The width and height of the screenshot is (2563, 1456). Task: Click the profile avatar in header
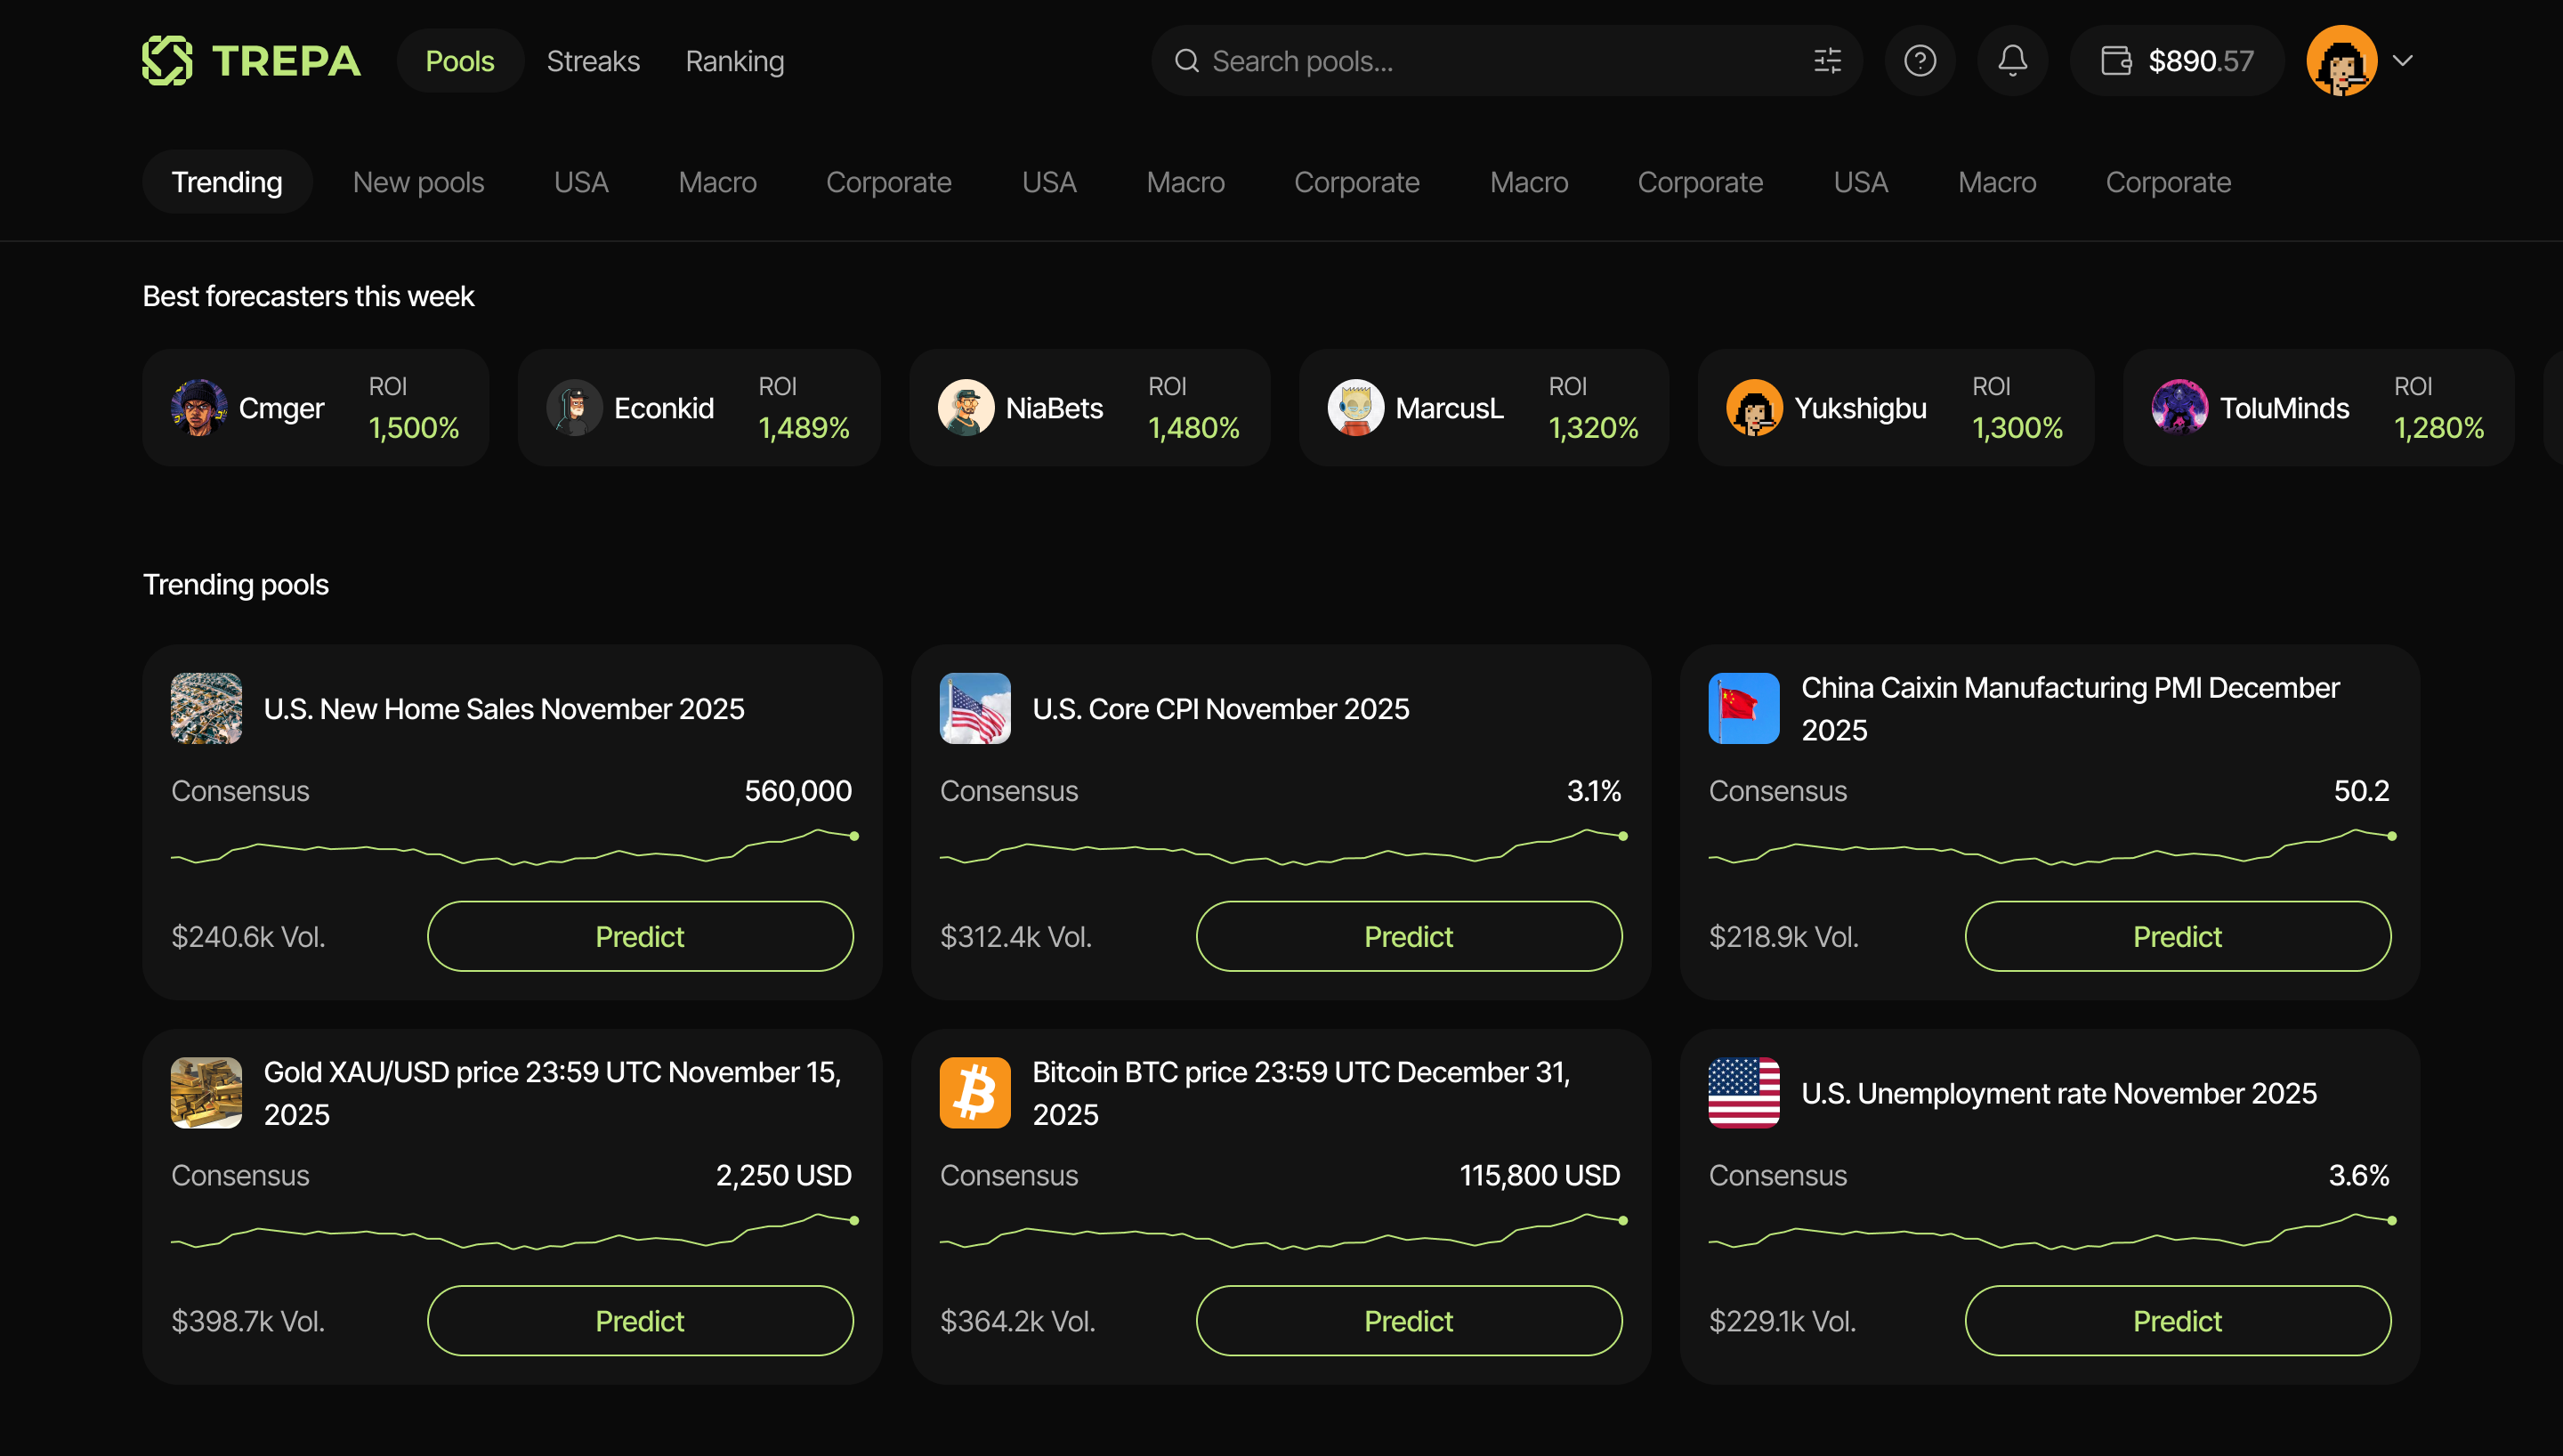2341,61
